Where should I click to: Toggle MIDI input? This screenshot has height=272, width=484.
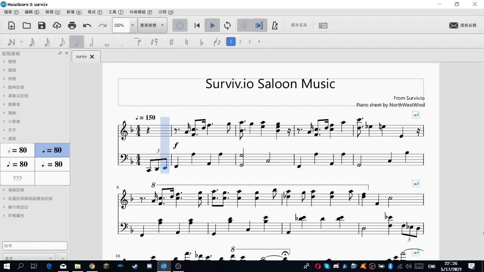click(x=180, y=26)
